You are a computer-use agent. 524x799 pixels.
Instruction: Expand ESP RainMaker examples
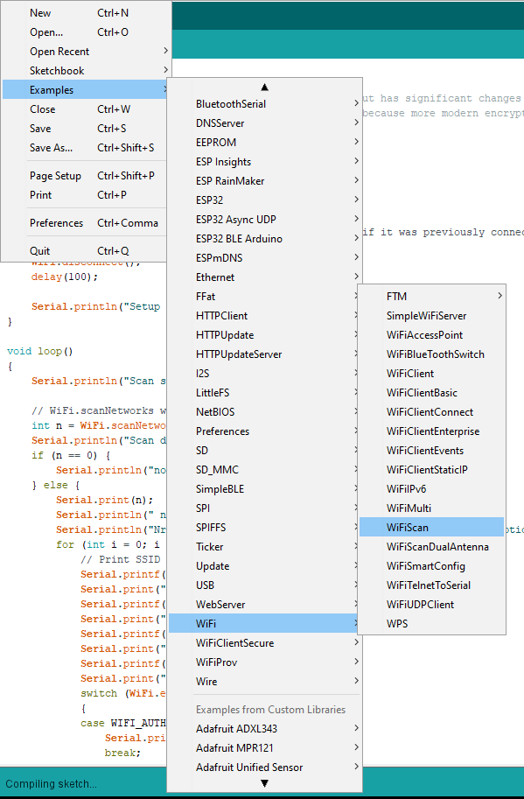point(264,181)
